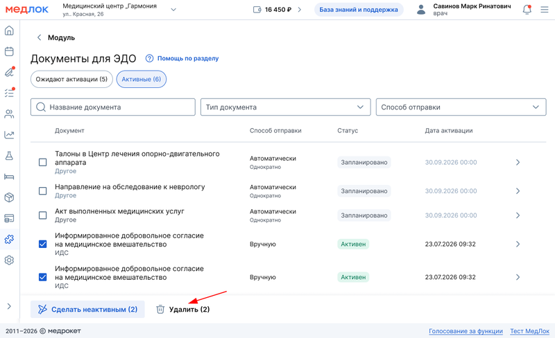Open details arrow for Акт выполненных row

518,215
